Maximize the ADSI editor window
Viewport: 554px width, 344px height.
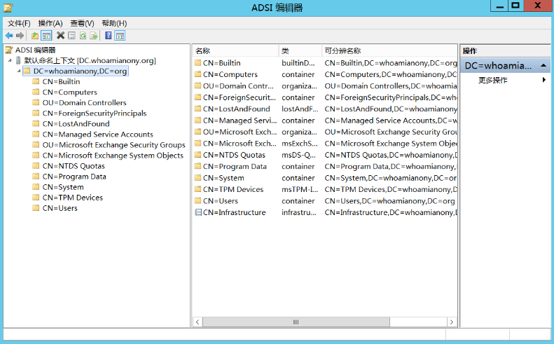(515, 6)
